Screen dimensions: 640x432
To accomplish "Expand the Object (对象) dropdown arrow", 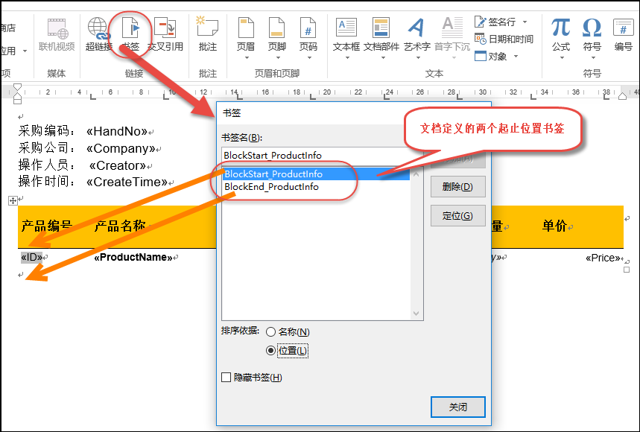I will click(516, 57).
